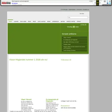Open the Kontakta oss link

click(86, 10)
